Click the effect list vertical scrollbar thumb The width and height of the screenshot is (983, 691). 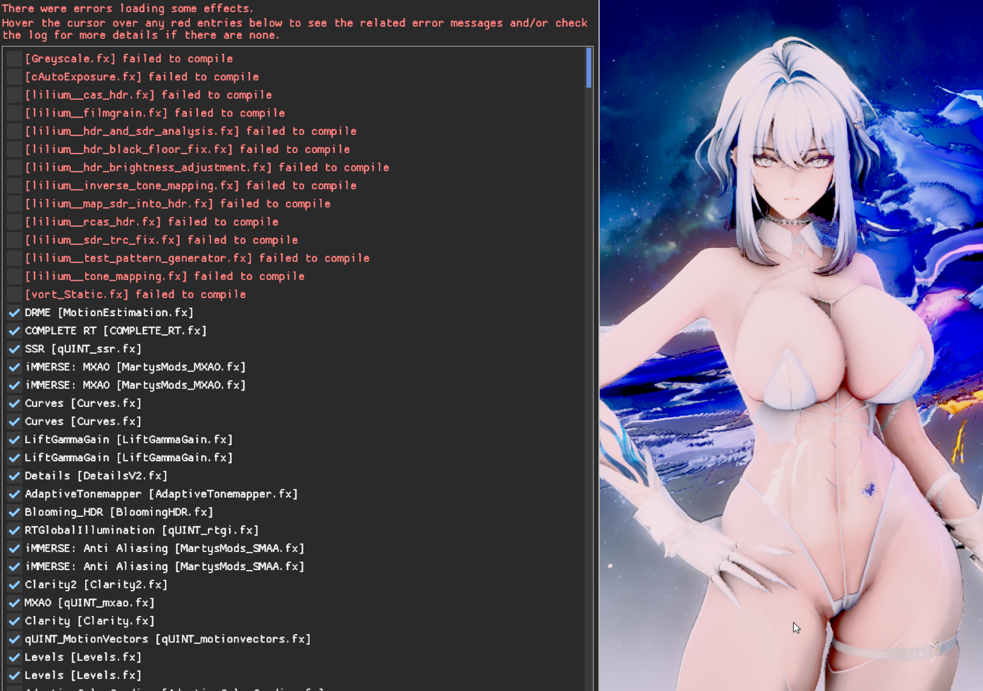coord(589,68)
